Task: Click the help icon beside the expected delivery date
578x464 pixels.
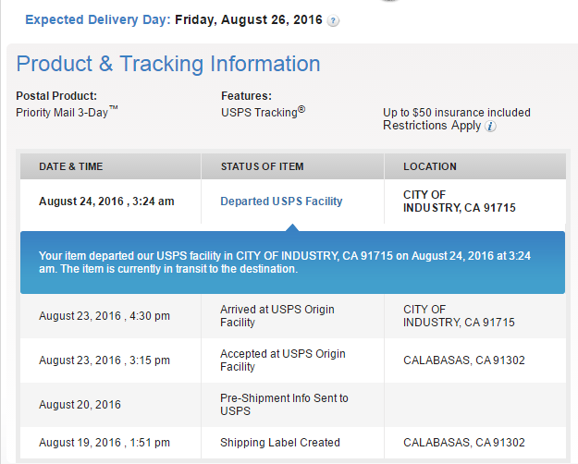Action: [x=333, y=20]
